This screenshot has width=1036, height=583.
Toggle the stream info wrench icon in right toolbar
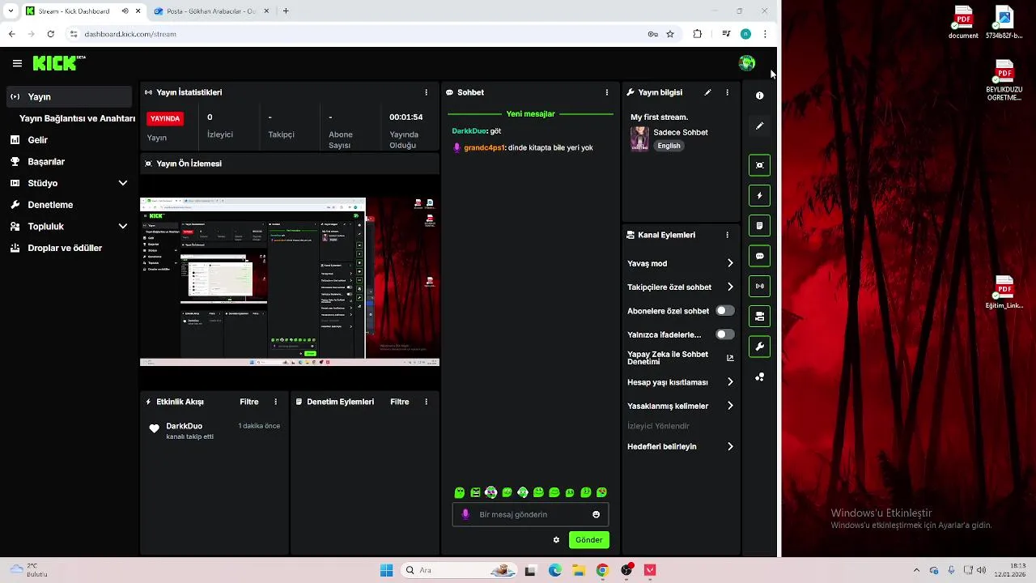pos(759,347)
